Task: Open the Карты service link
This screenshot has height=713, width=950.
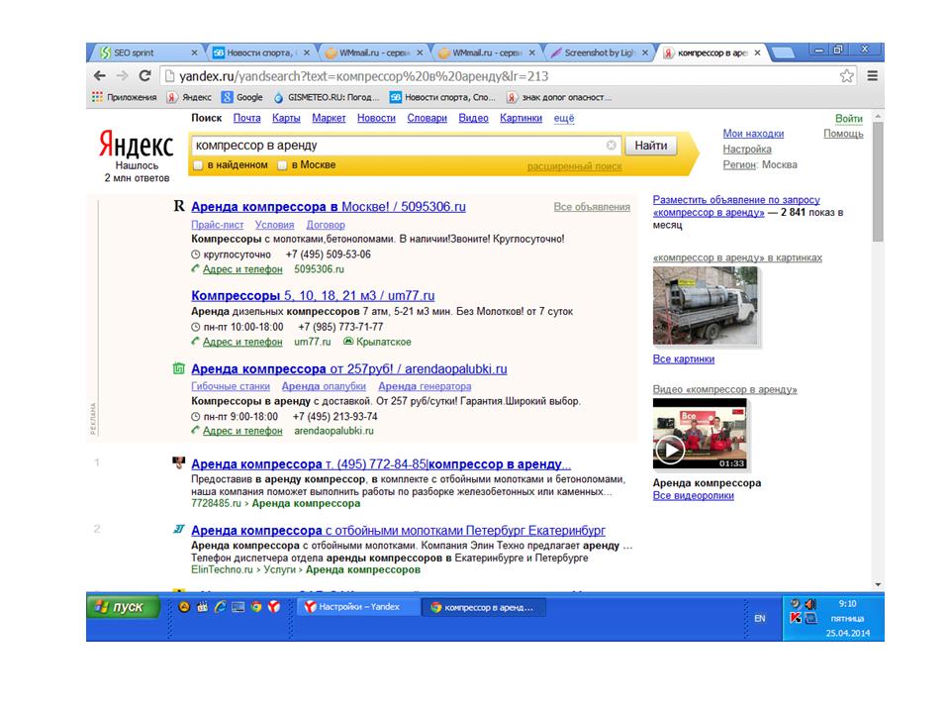Action: [286, 118]
